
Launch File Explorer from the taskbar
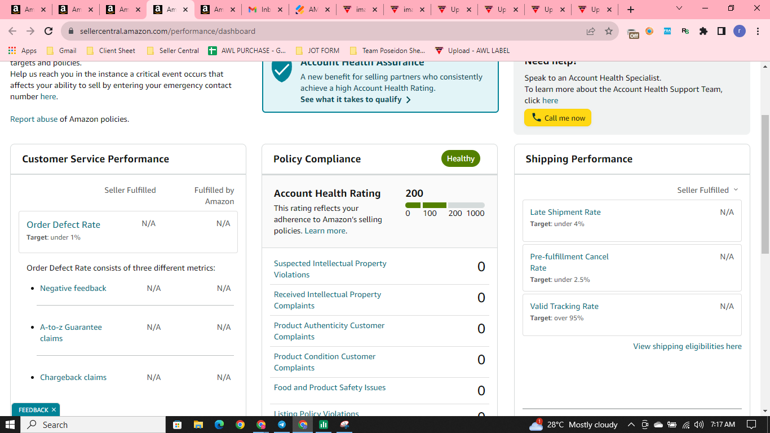(198, 425)
